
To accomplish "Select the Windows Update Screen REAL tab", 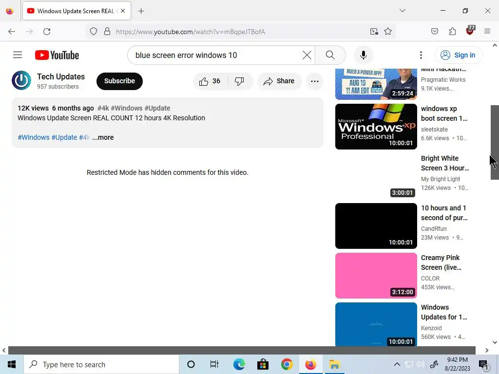I will coord(77,11).
